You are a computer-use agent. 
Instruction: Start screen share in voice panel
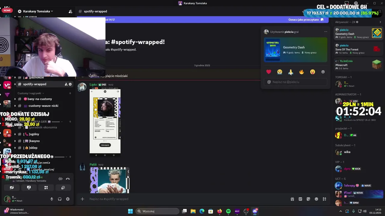[29, 187]
